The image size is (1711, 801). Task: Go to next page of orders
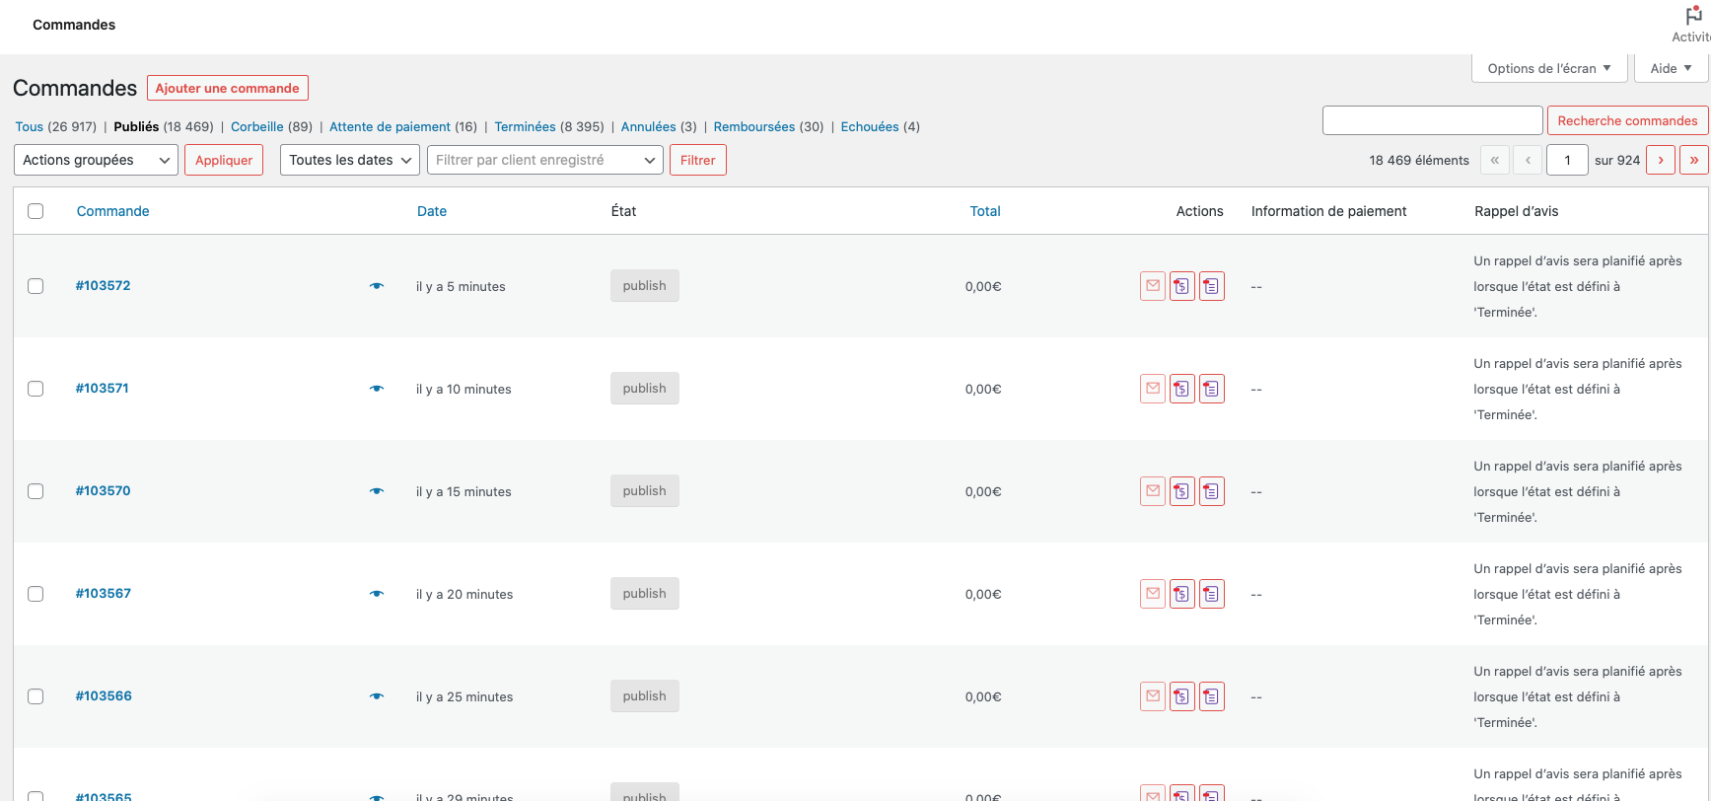[1661, 160]
